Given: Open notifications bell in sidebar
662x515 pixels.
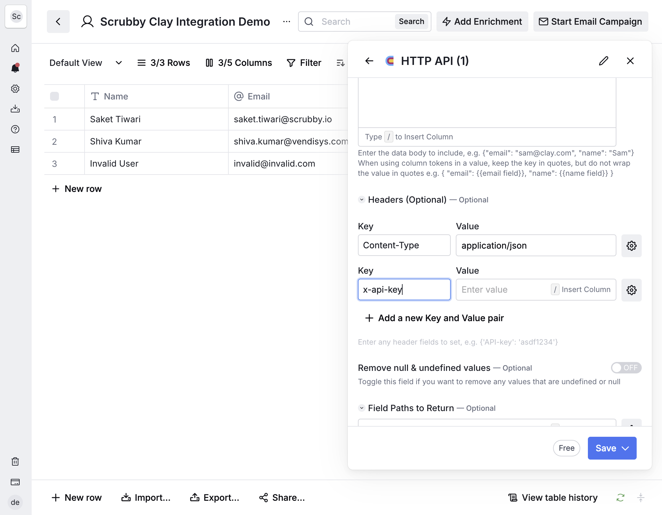Looking at the screenshot, I should click(x=15, y=68).
